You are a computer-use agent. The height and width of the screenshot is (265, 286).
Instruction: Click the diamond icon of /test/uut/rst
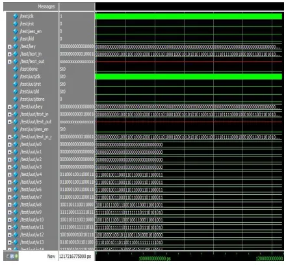(16, 84)
